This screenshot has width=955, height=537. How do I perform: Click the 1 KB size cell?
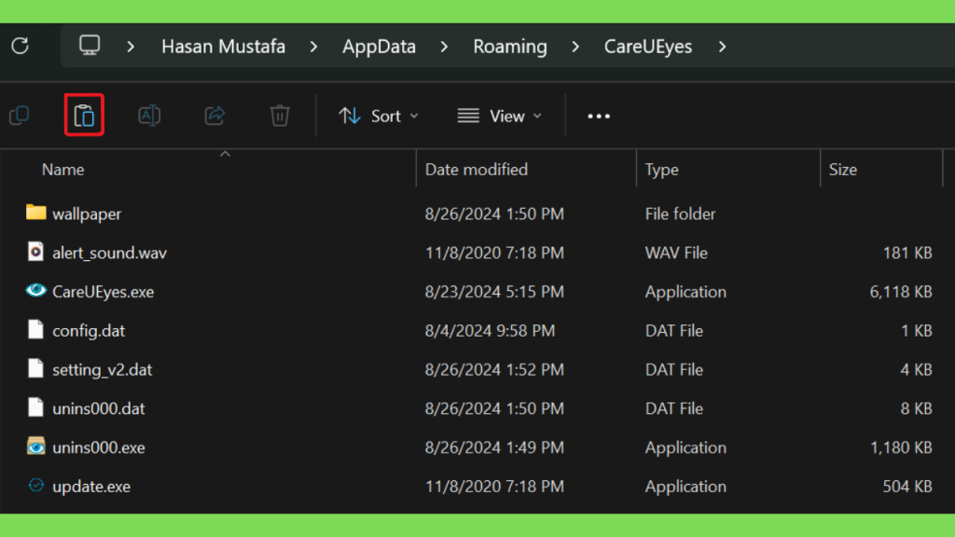(916, 331)
